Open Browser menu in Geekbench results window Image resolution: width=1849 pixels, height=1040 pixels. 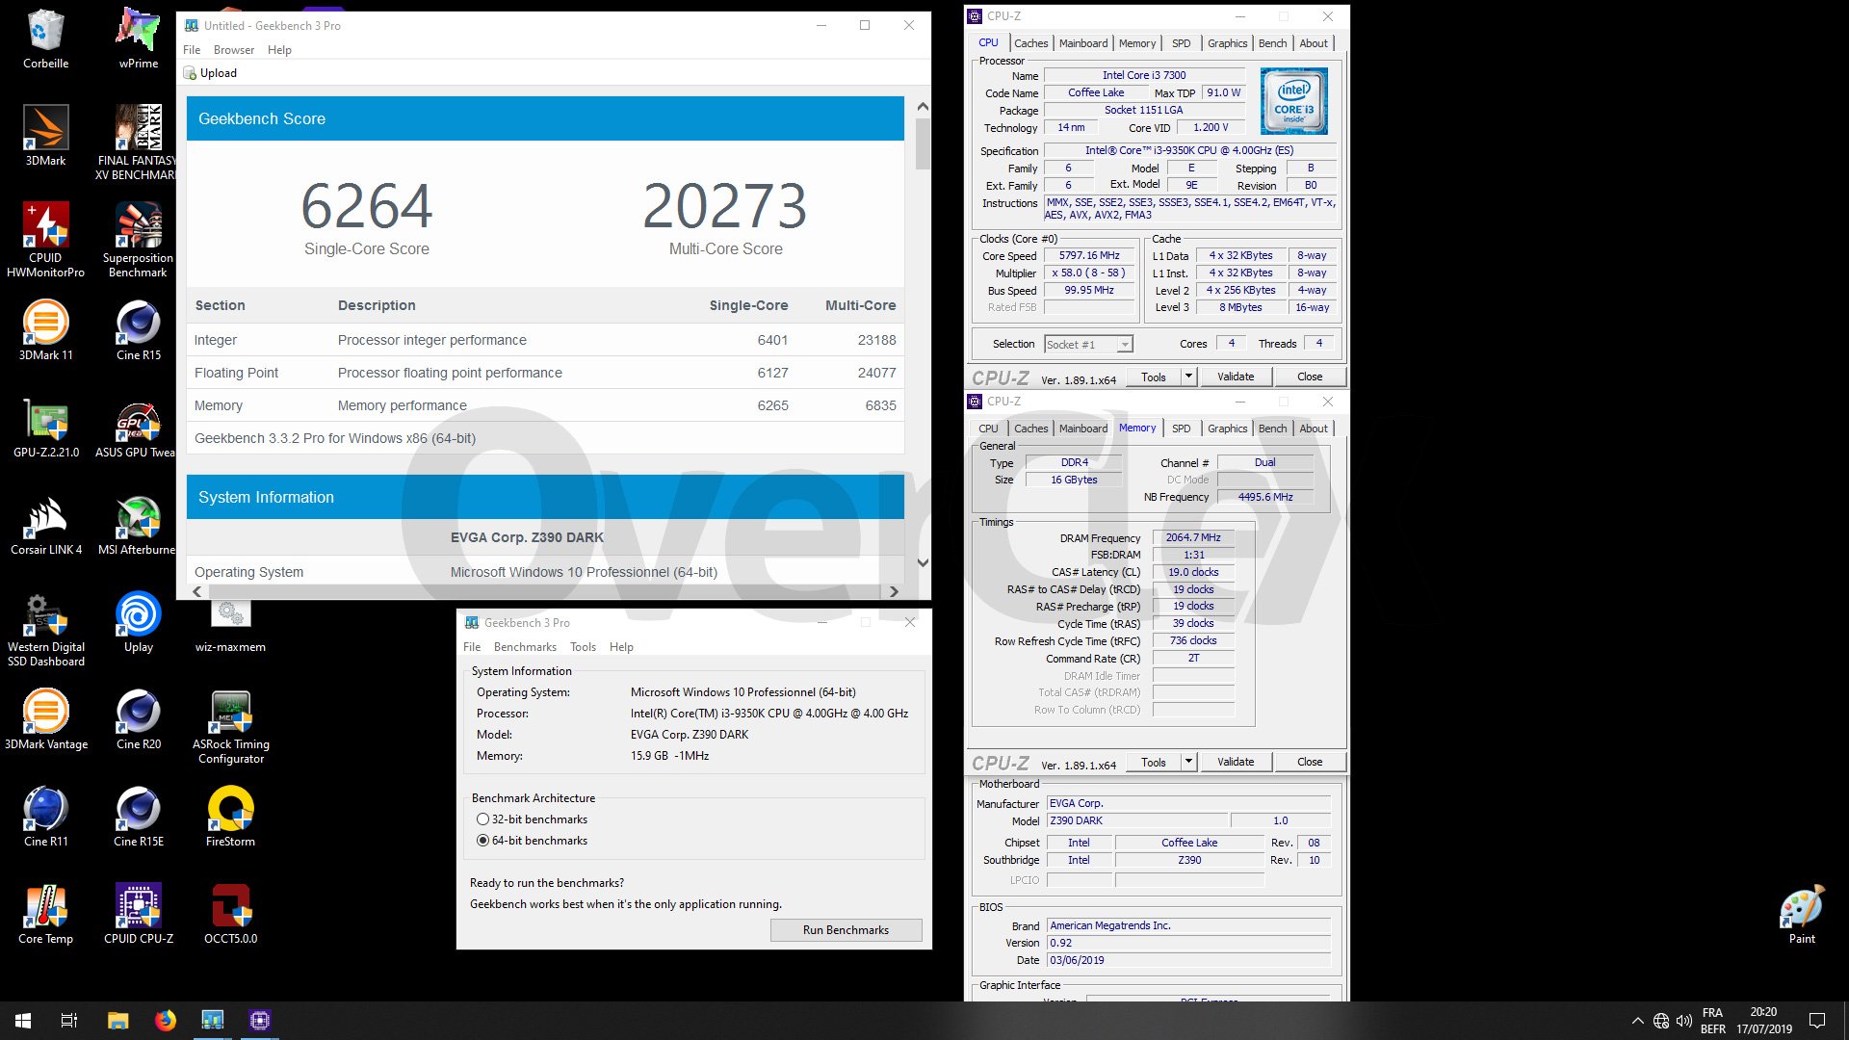[x=234, y=50]
